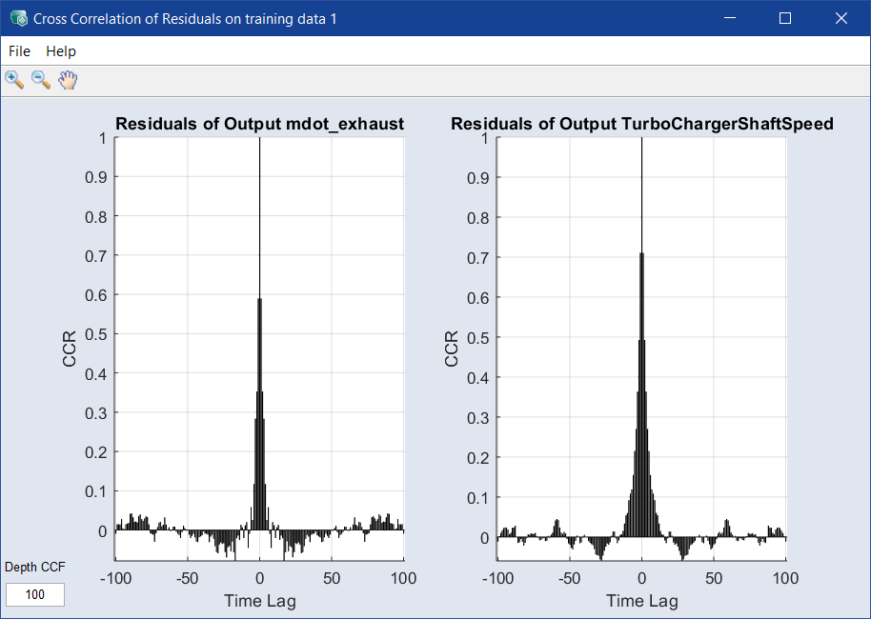
Task: Open the File menu
Action: tap(19, 51)
